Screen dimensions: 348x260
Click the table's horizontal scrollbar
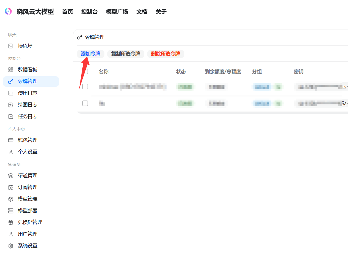(212, 112)
